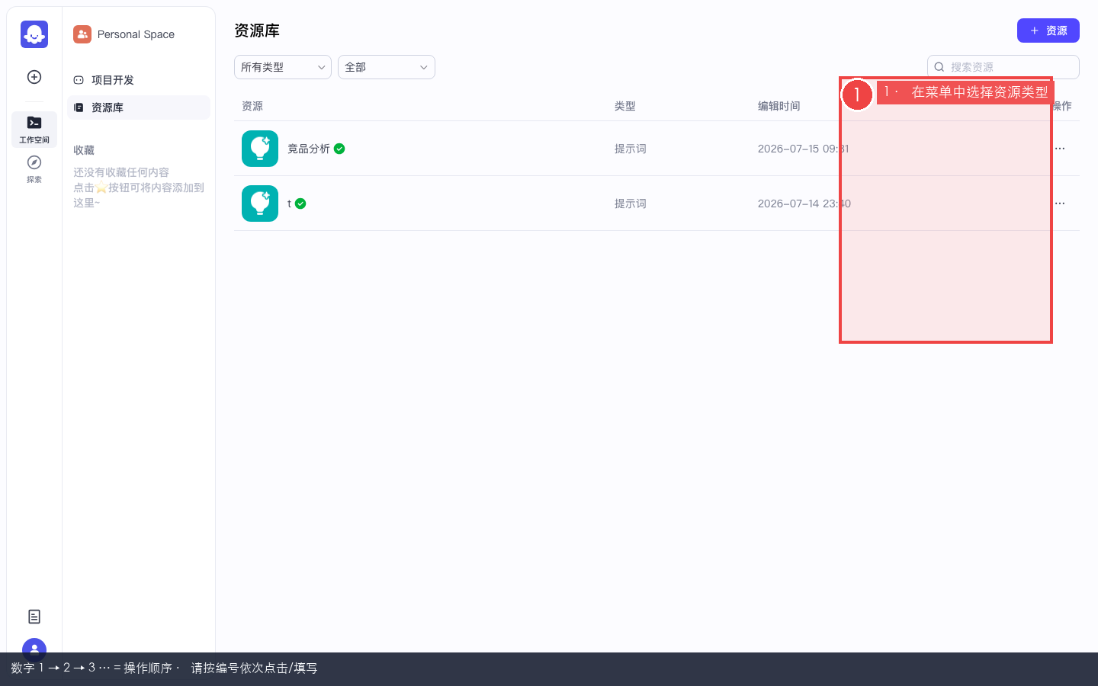Click the Personal Space workspace icon

point(82,34)
